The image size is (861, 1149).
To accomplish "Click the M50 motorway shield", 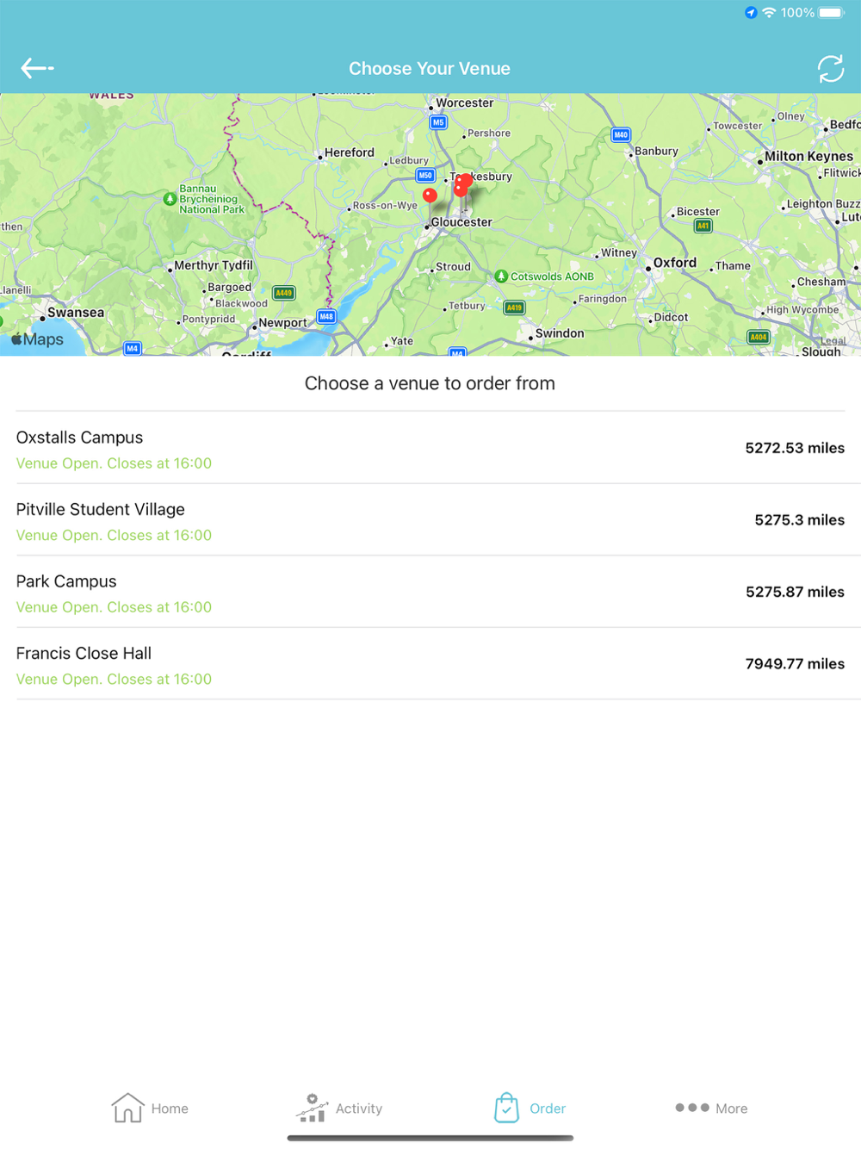I will [425, 175].
